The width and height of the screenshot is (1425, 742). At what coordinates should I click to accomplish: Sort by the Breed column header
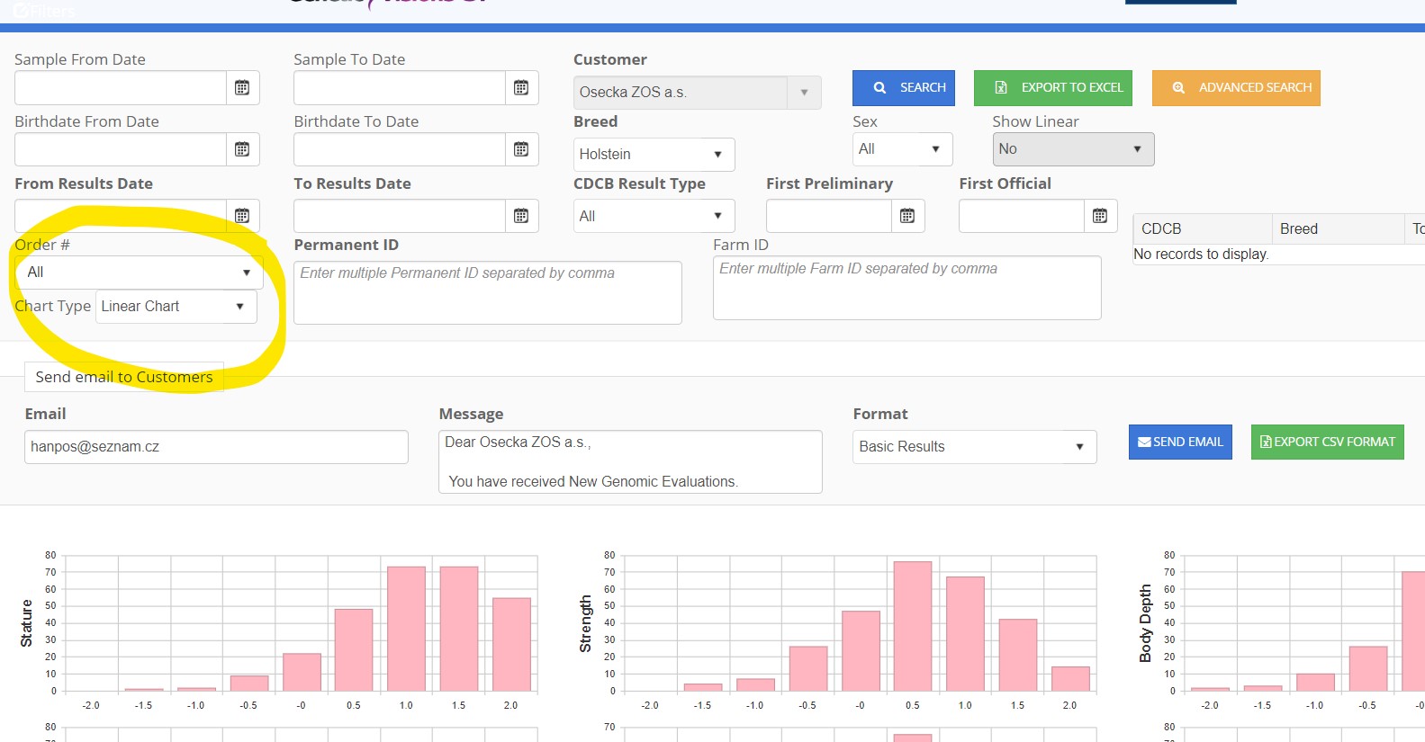(x=1338, y=228)
